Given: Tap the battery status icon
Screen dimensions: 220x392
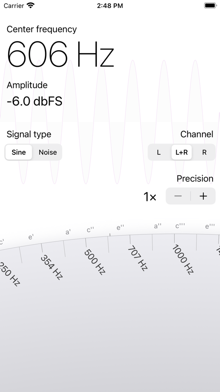Looking at the screenshot, I should (x=210, y=5).
